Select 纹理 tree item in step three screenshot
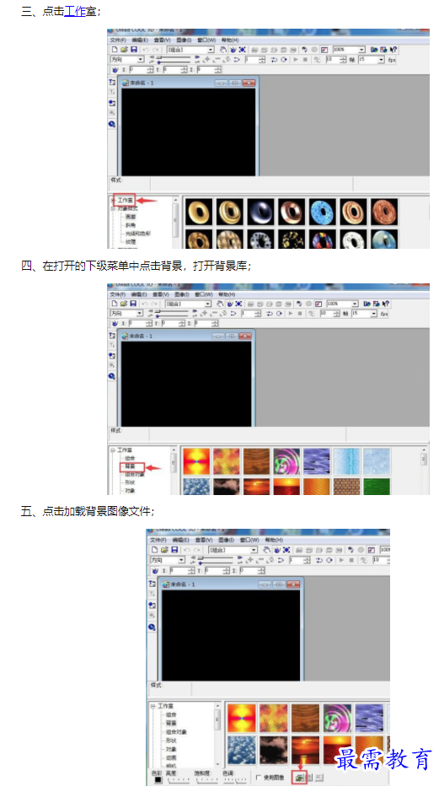 pyautogui.click(x=130, y=241)
